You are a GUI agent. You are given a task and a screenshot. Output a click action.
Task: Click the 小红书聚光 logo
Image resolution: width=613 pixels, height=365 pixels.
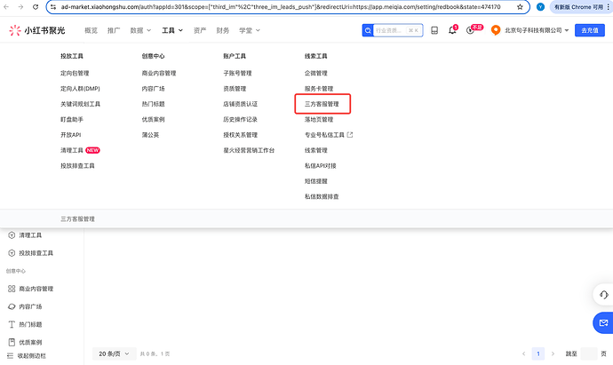[x=37, y=30]
